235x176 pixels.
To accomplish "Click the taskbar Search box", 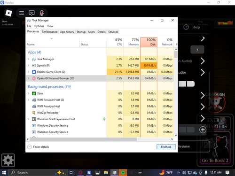I will pos(38,173).
